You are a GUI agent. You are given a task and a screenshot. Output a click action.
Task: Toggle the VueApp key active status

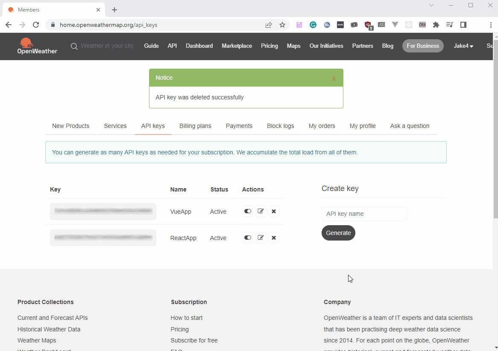(x=248, y=211)
